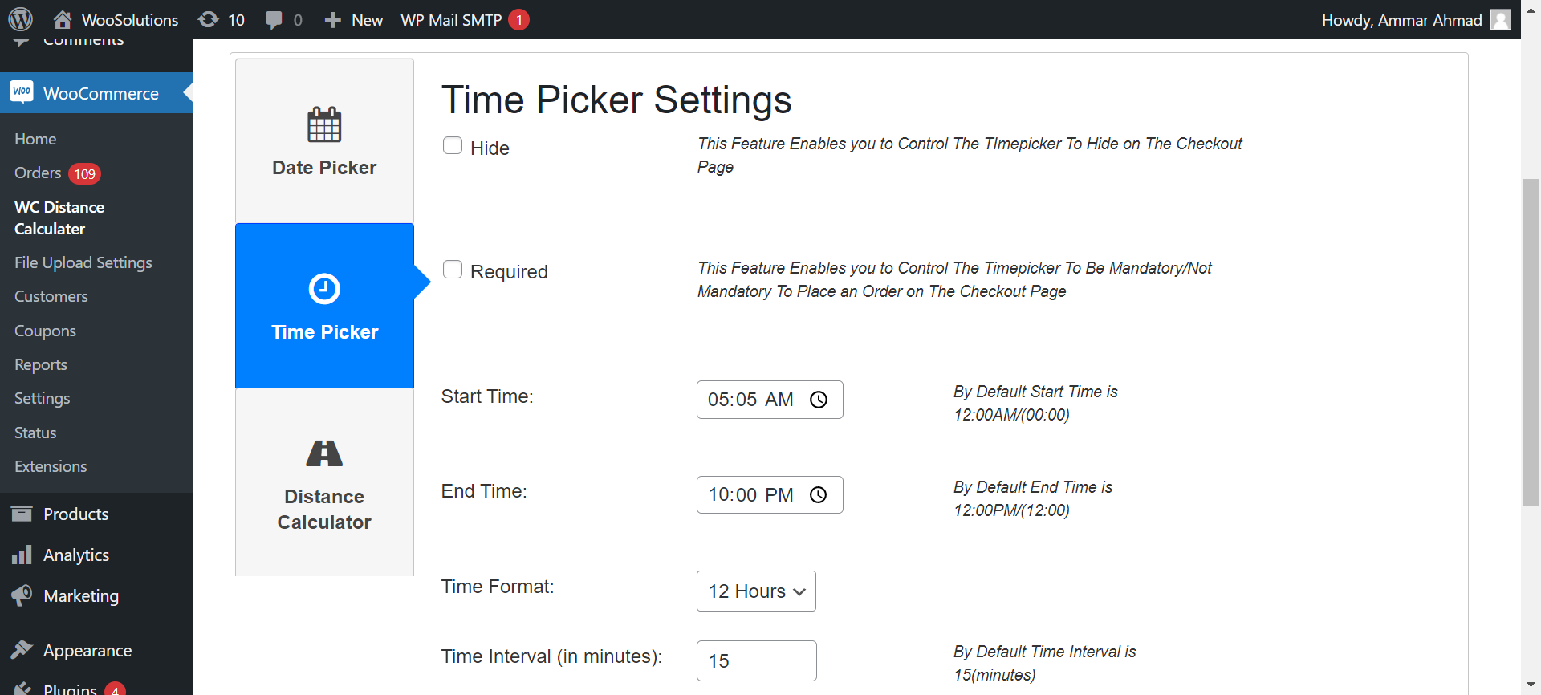Click the Distance Calculator binoculars icon

[323, 452]
